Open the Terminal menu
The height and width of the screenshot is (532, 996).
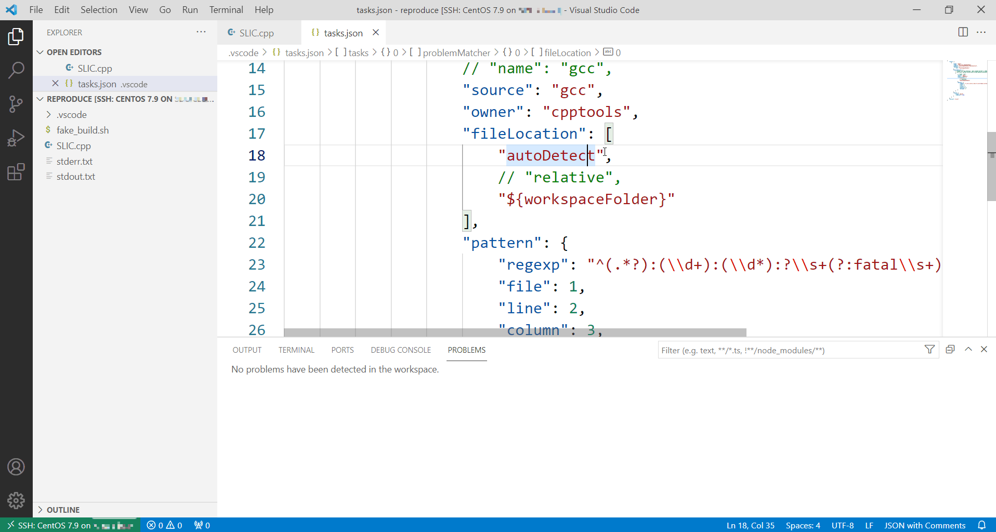pyautogui.click(x=226, y=9)
